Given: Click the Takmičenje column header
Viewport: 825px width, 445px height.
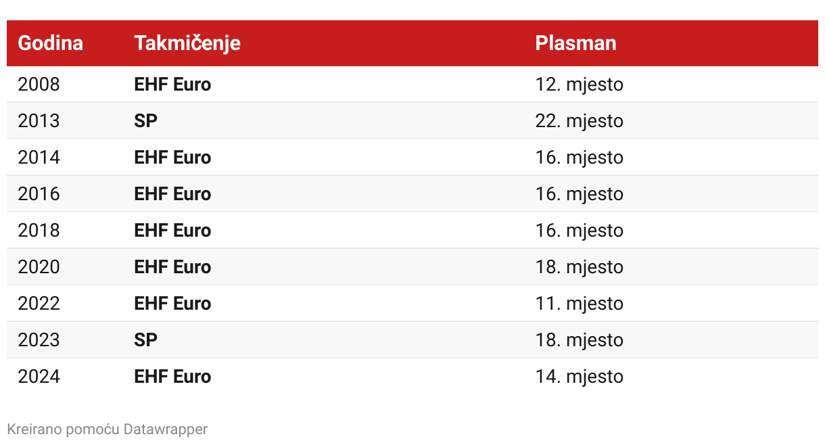Looking at the screenshot, I should coord(187,43).
